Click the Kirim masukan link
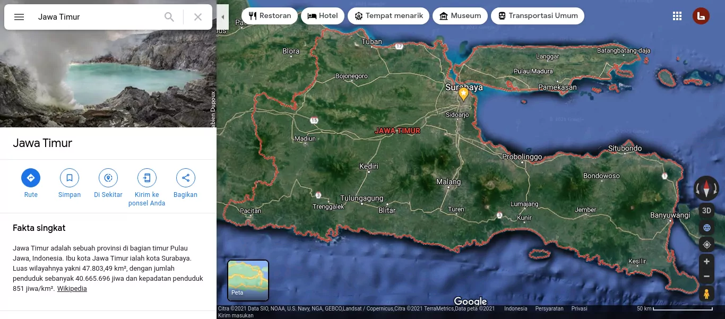Viewport: 725px width, 319px height. click(x=236, y=315)
